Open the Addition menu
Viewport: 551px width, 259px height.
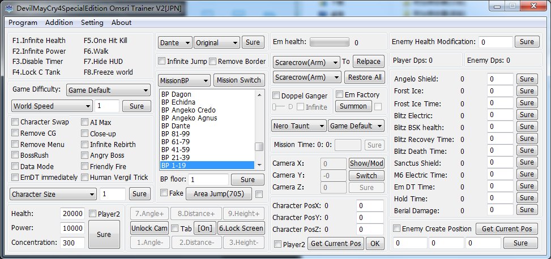coord(59,23)
